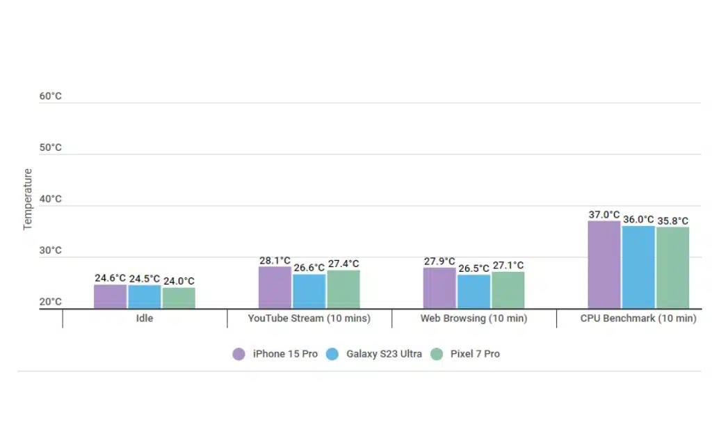Click the blue Galaxy S23 Ultra legend dot
712x427 pixels.
coord(332,354)
